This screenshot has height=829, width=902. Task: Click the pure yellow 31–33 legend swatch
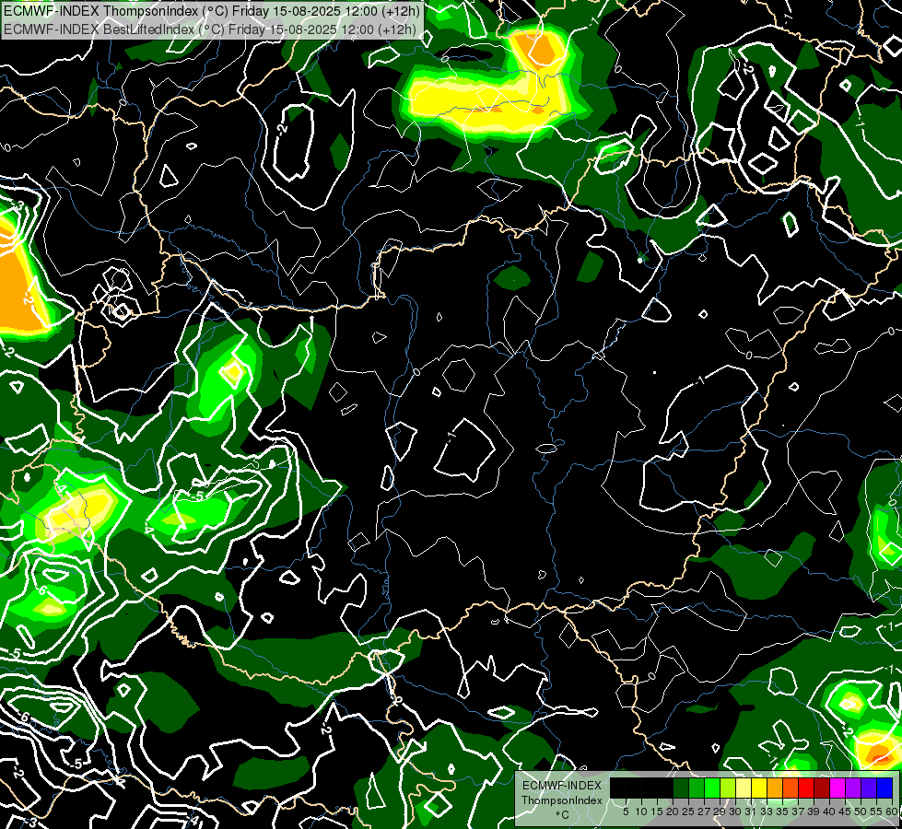coord(759,788)
